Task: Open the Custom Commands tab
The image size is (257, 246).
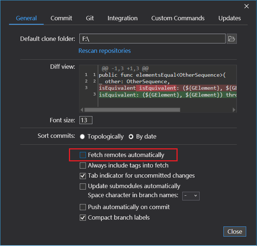Action: [x=178, y=18]
